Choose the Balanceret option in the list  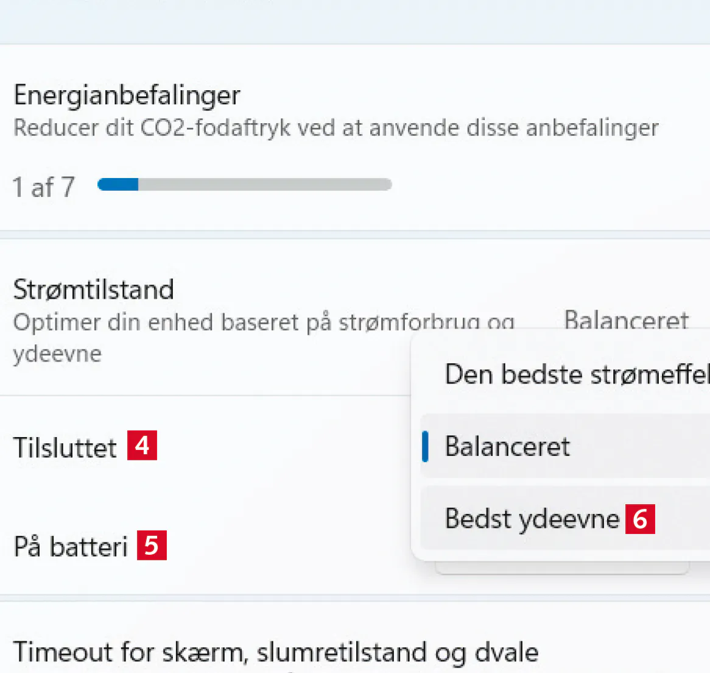point(507,446)
